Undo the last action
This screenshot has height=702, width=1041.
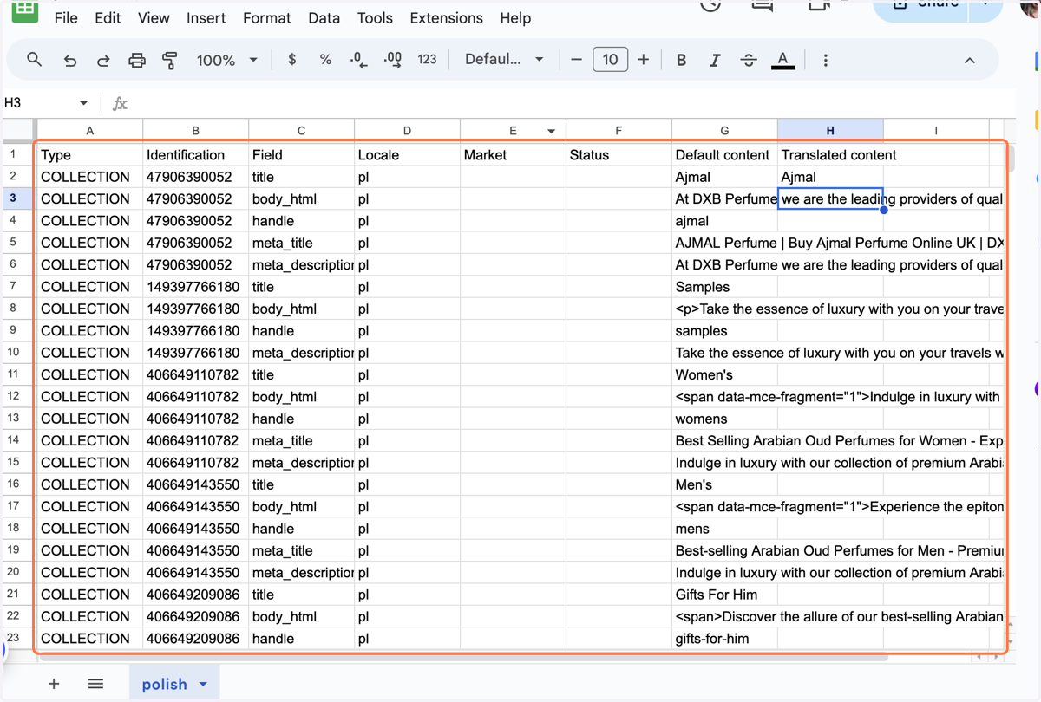click(70, 60)
